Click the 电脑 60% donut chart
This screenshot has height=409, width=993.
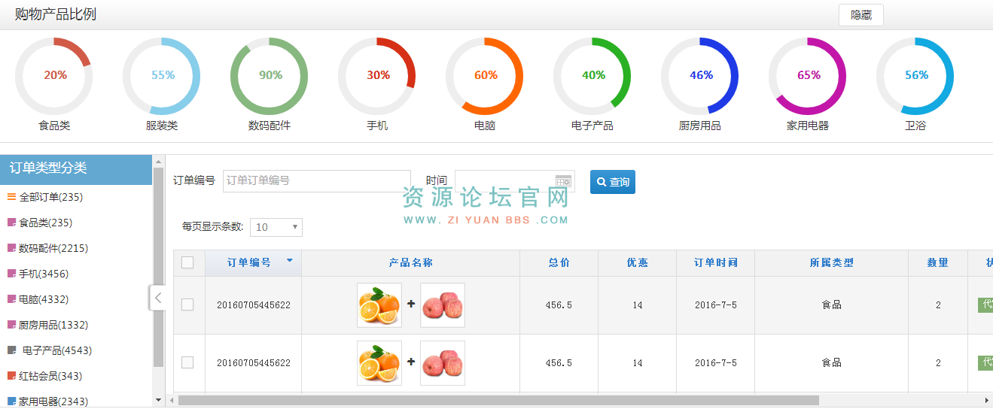[485, 76]
